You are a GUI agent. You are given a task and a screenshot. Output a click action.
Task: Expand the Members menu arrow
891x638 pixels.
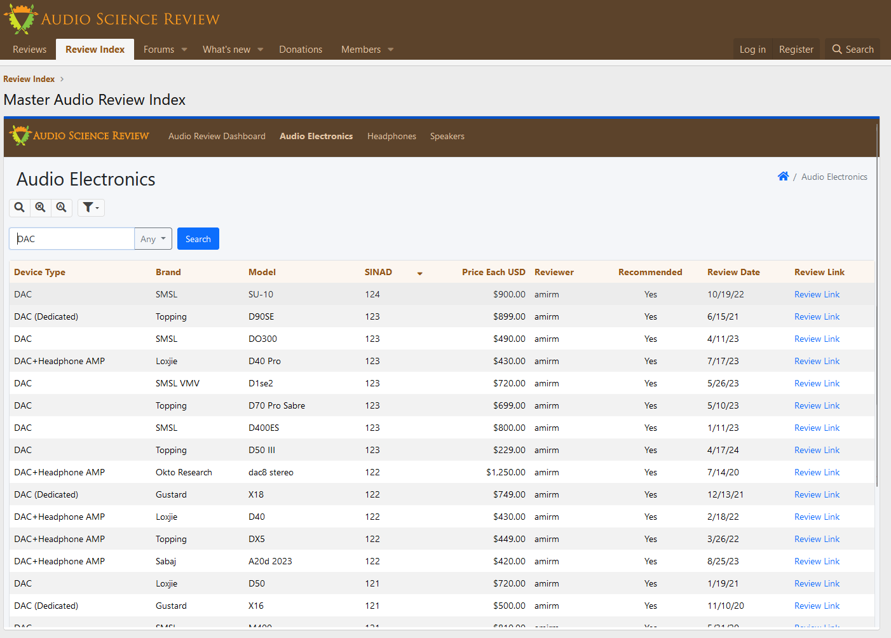tap(391, 50)
